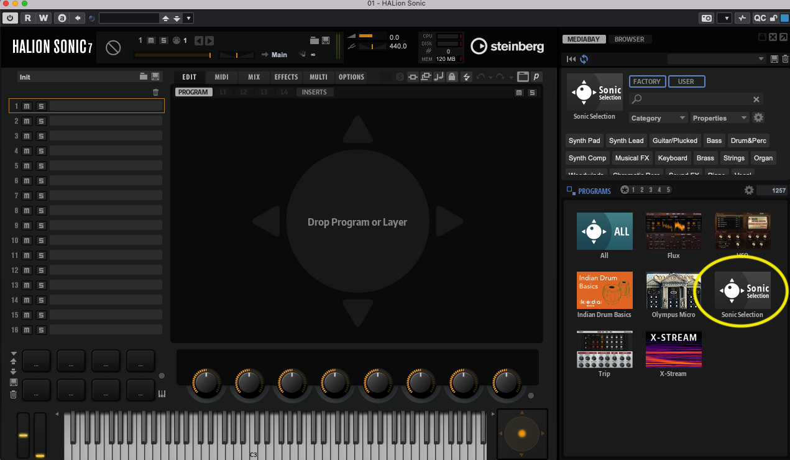Open the EDIT page tab

pos(190,77)
